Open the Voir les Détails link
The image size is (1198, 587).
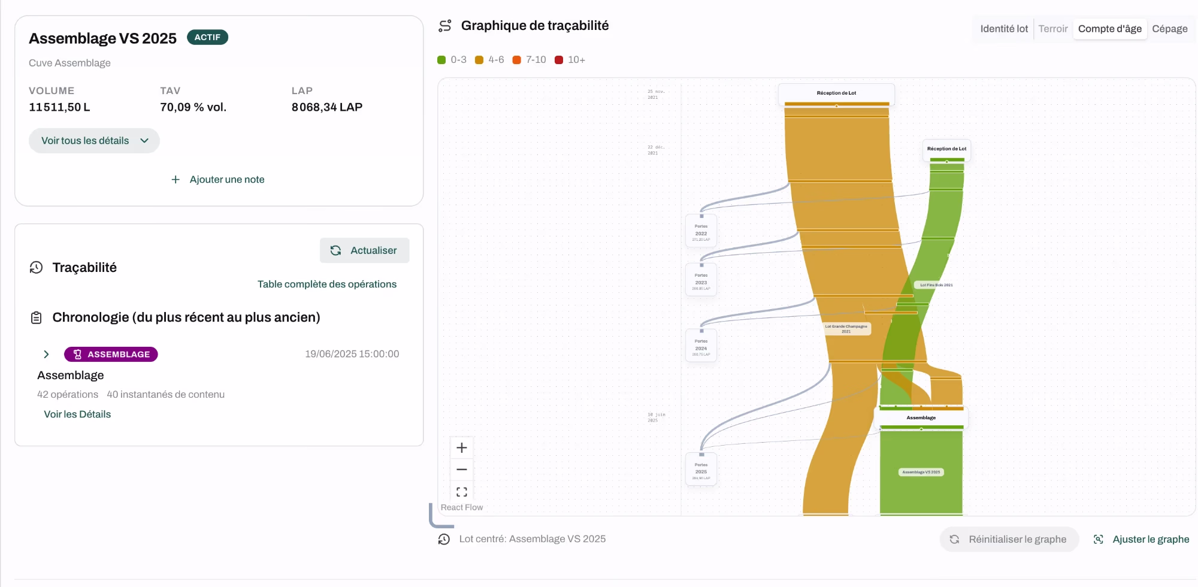tap(77, 414)
